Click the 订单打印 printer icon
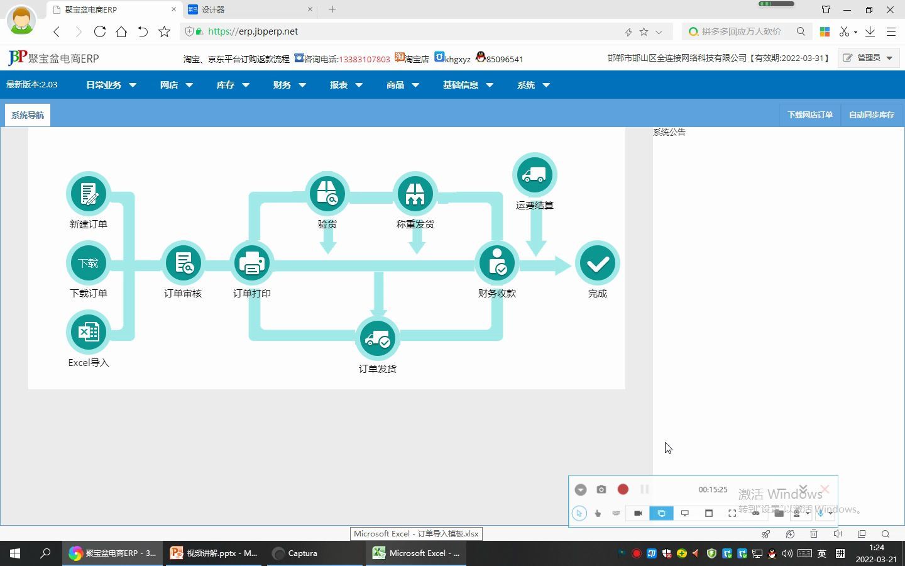 click(x=251, y=263)
